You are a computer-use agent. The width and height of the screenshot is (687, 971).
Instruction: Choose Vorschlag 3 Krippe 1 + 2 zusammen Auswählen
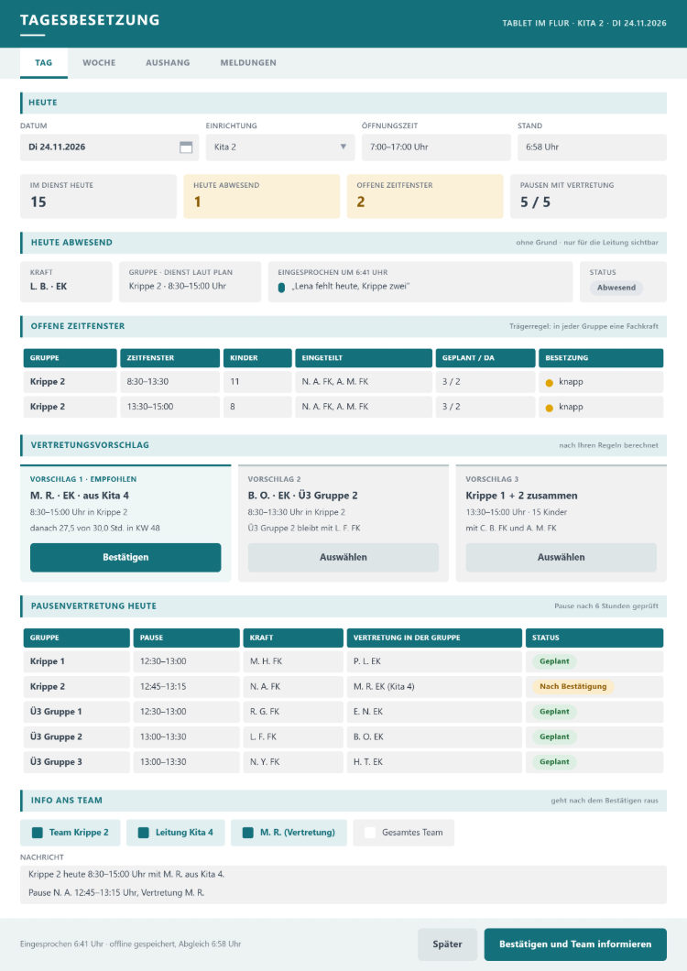click(x=562, y=557)
